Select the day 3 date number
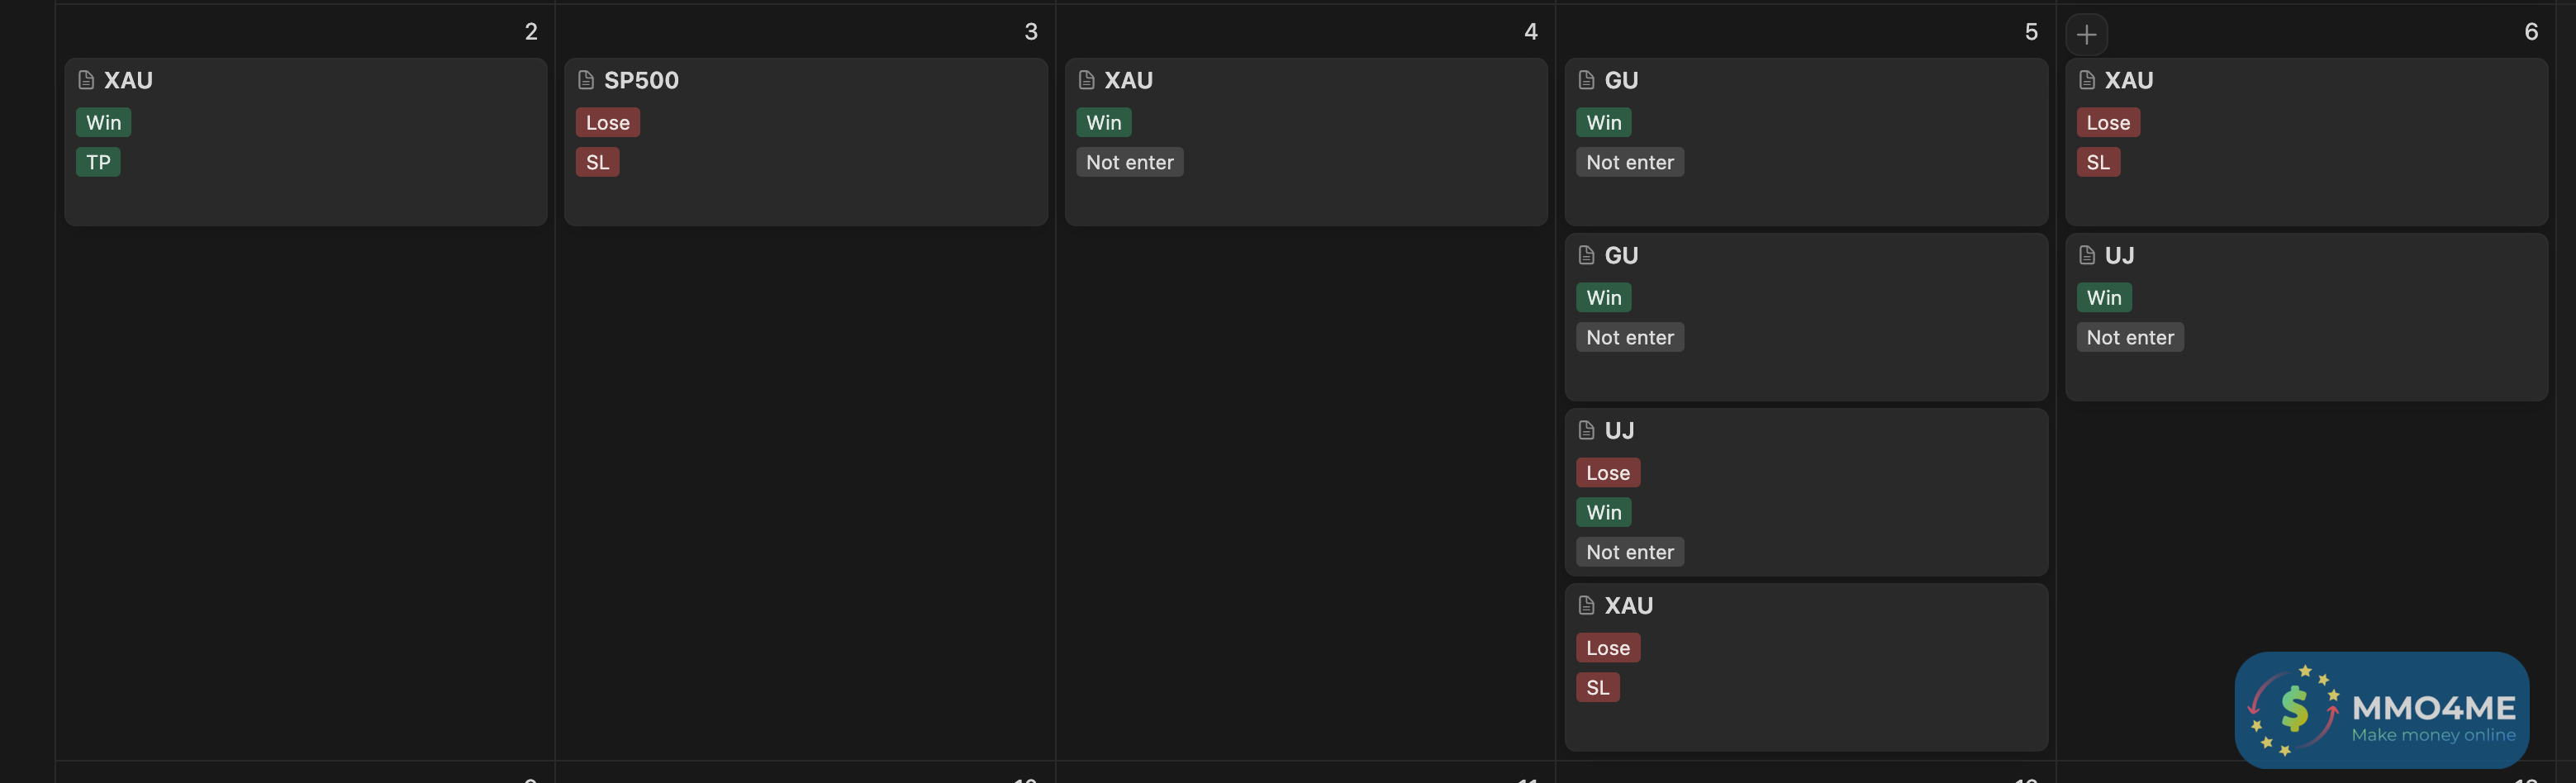The image size is (2576, 783). tap(1031, 32)
